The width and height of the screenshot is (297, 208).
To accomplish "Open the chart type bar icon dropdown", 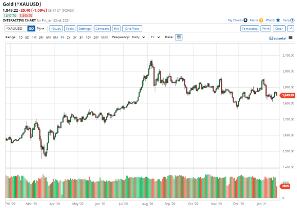I will tap(40, 29).
